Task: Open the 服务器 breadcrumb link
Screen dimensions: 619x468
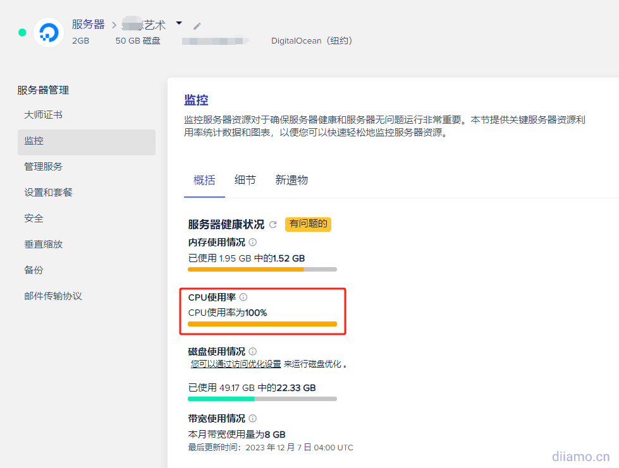Action: [x=88, y=25]
